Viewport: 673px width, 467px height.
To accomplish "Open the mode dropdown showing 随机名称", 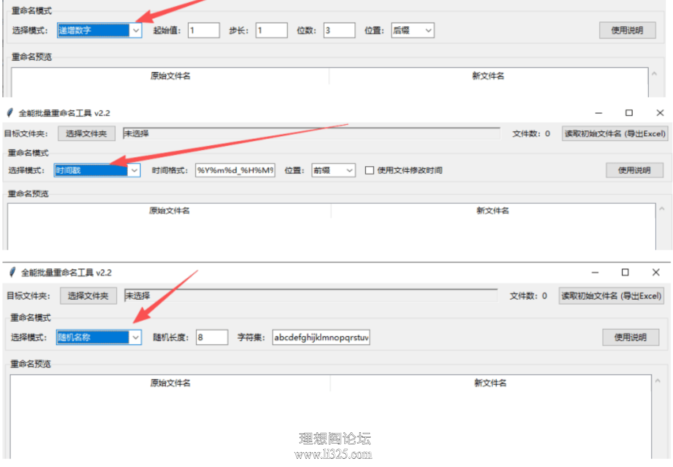I will click(x=99, y=337).
